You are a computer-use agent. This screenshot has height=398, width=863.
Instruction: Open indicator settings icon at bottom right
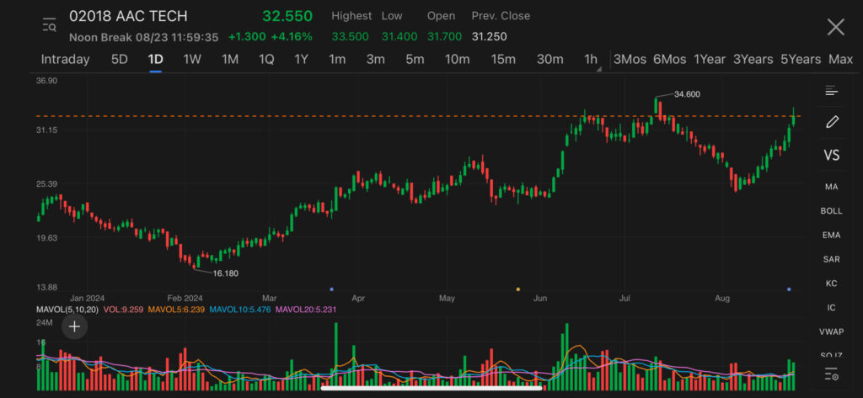tap(832, 374)
